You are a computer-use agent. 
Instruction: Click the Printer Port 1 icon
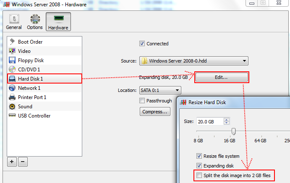pos(12,97)
